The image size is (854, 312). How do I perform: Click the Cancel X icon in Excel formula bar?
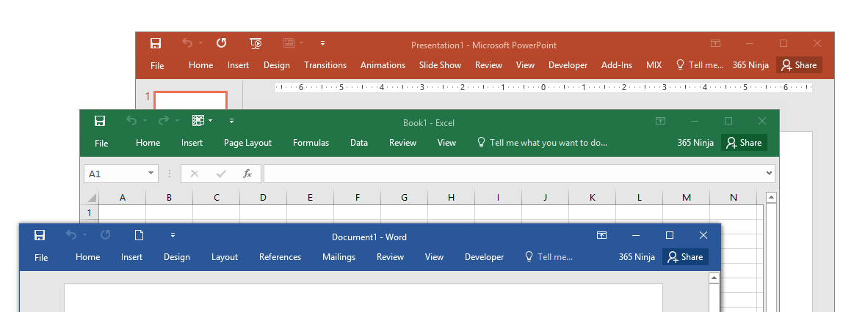pyautogui.click(x=195, y=174)
